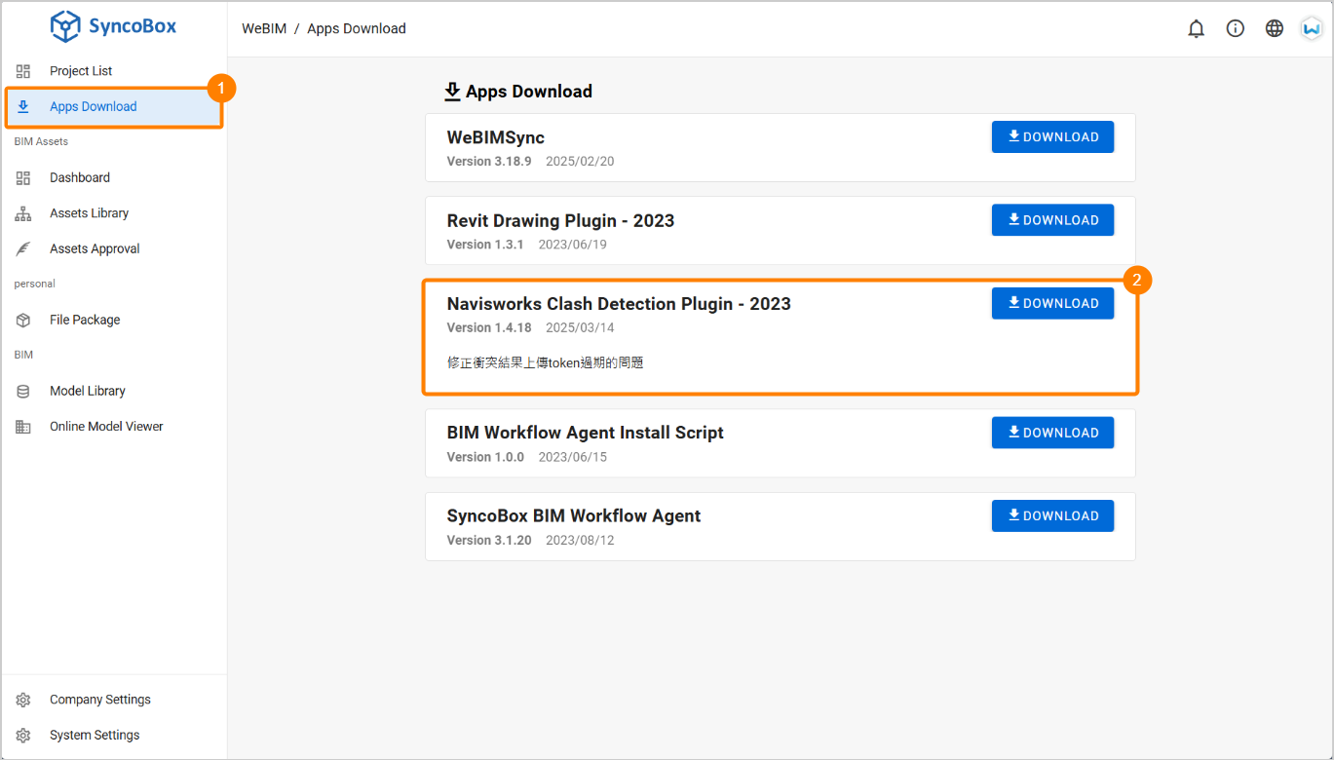Open the user avatar icon in header

tap(1312, 28)
